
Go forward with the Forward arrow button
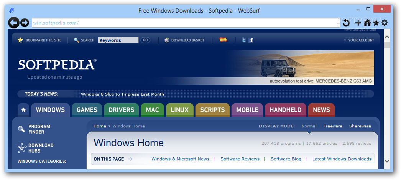coord(25,23)
